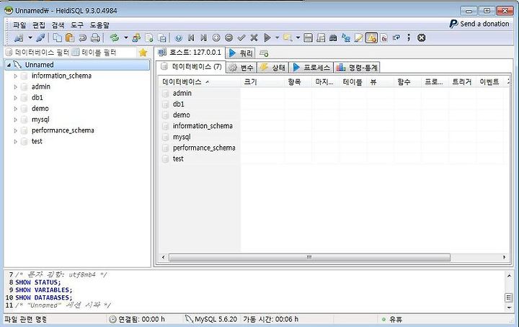Open the 검색 menu
The image size is (519, 327).
[58, 24]
